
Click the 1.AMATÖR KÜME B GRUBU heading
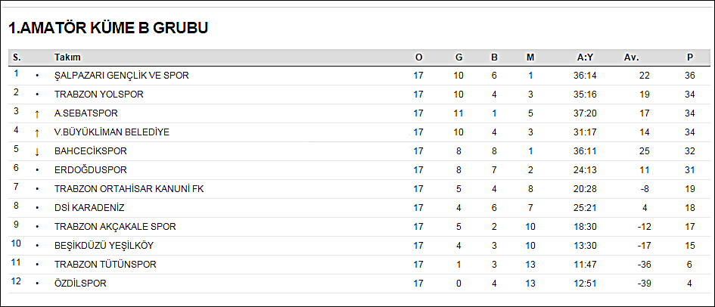(108, 28)
